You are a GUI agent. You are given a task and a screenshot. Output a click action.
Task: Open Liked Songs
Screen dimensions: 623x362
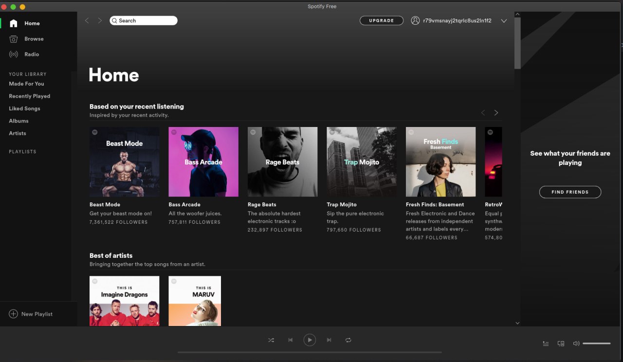pos(24,109)
